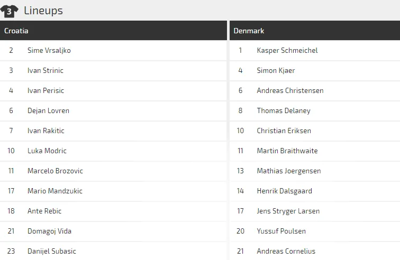This screenshot has width=400, height=260.
Task: Open Simon Kjaer player link
Action: coord(276,70)
